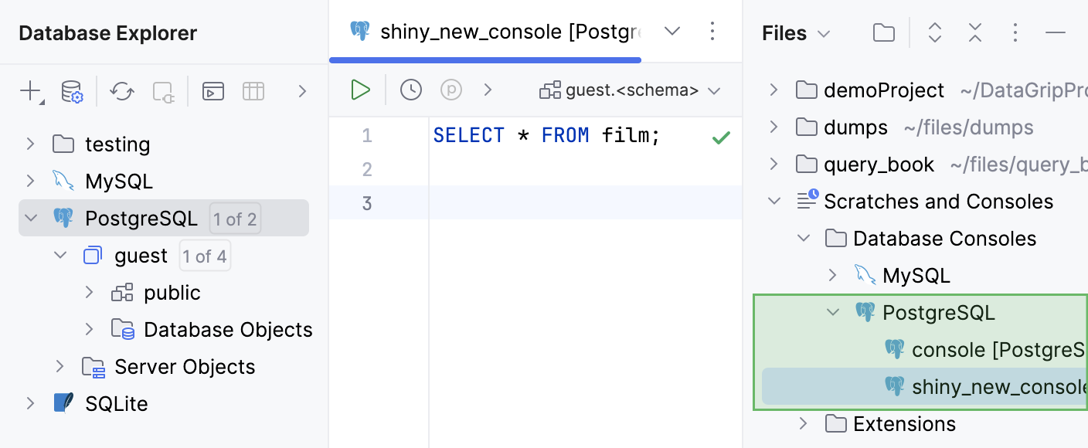The height and width of the screenshot is (448, 1088).
Task: Run the query with the green play icon
Action: [x=360, y=90]
